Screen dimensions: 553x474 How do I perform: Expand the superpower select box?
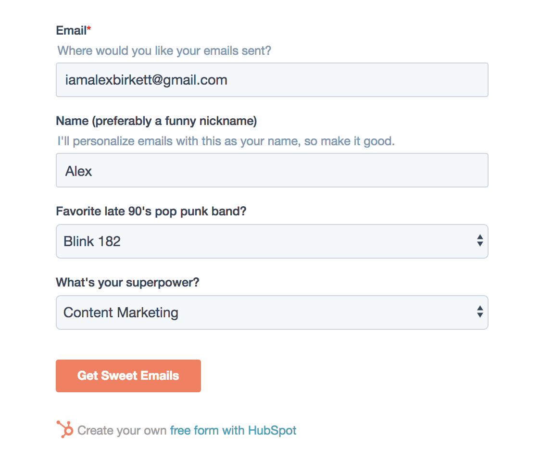pyautogui.click(x=272, y=312)
